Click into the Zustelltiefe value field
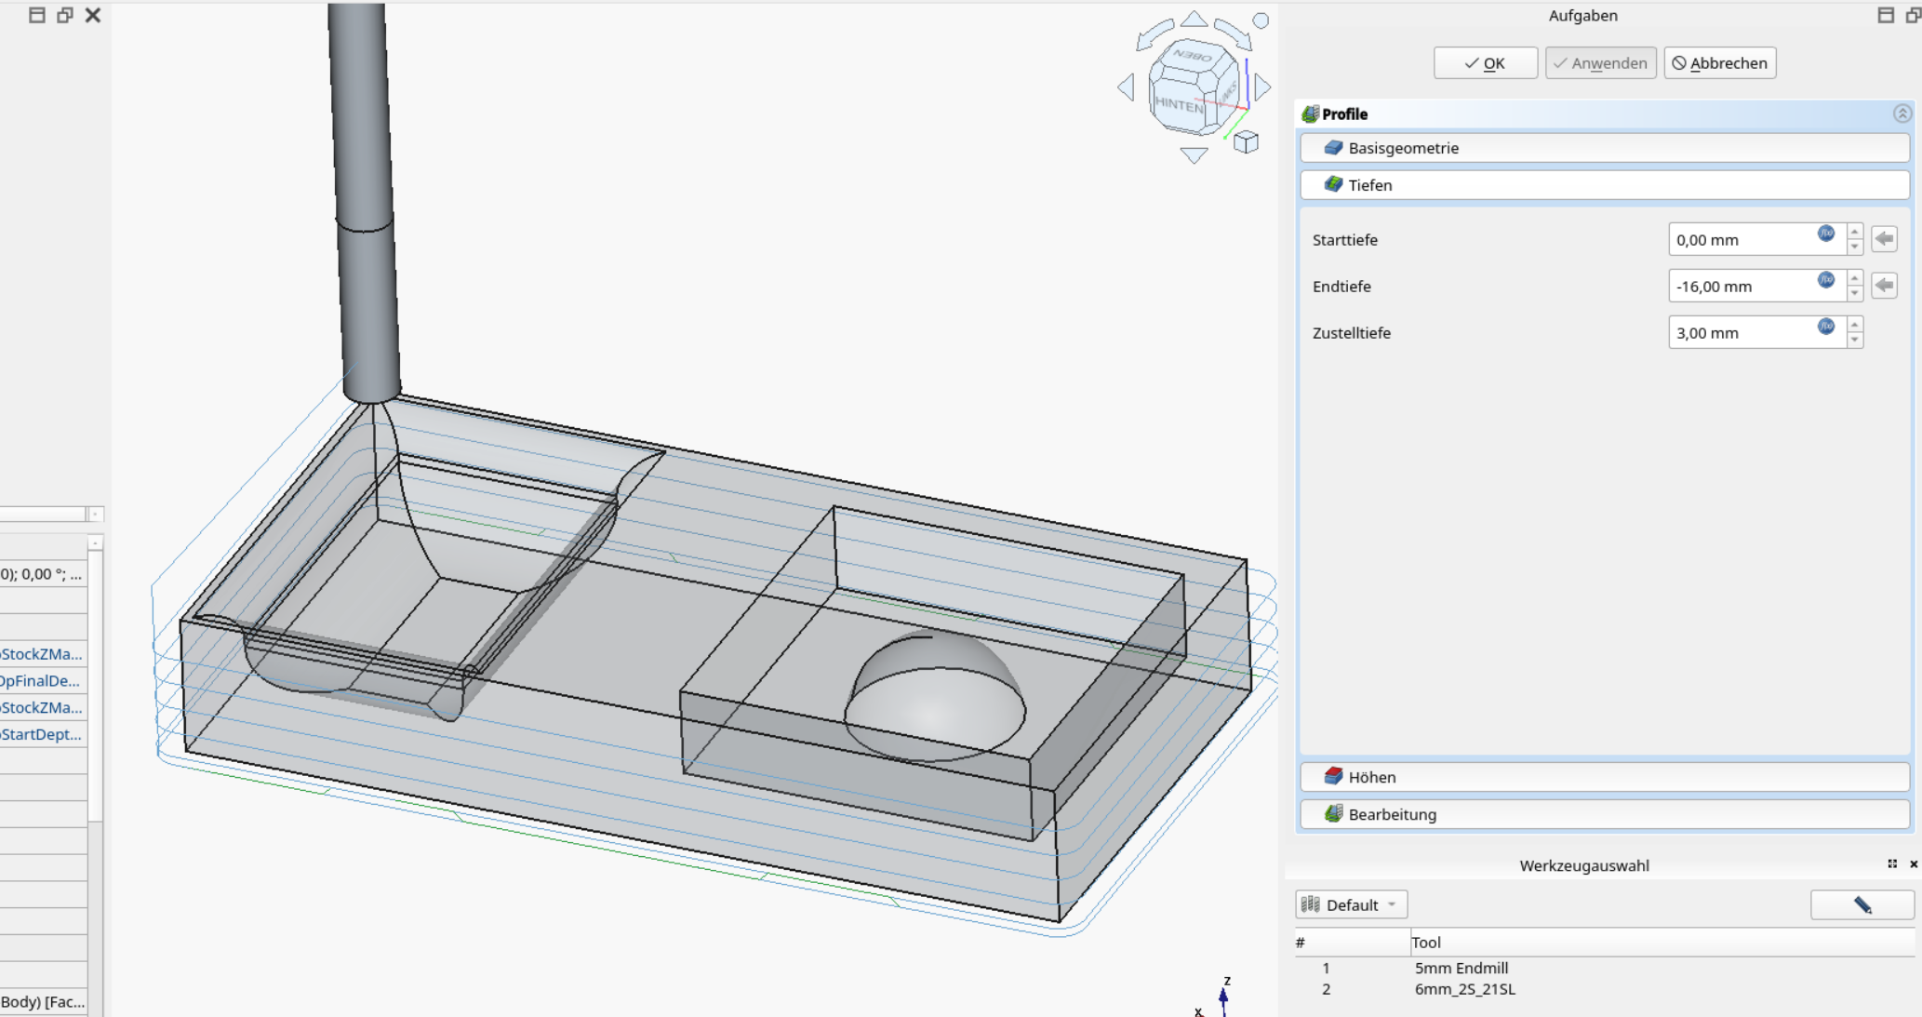 tap(1738, 333)
